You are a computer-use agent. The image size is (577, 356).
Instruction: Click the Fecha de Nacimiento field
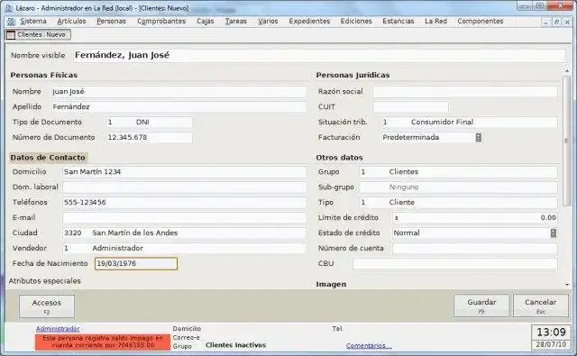click(x=136, y=264)
